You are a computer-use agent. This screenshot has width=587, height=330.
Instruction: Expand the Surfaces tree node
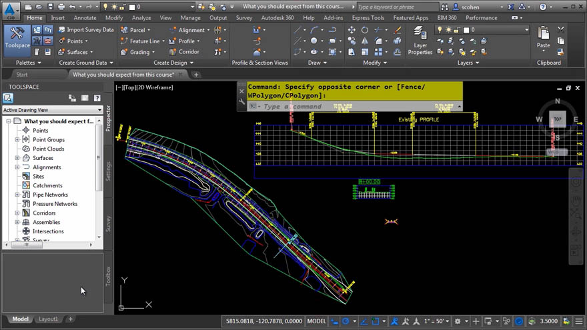(x=17, y=158)
